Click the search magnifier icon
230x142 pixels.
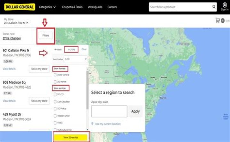214,7
